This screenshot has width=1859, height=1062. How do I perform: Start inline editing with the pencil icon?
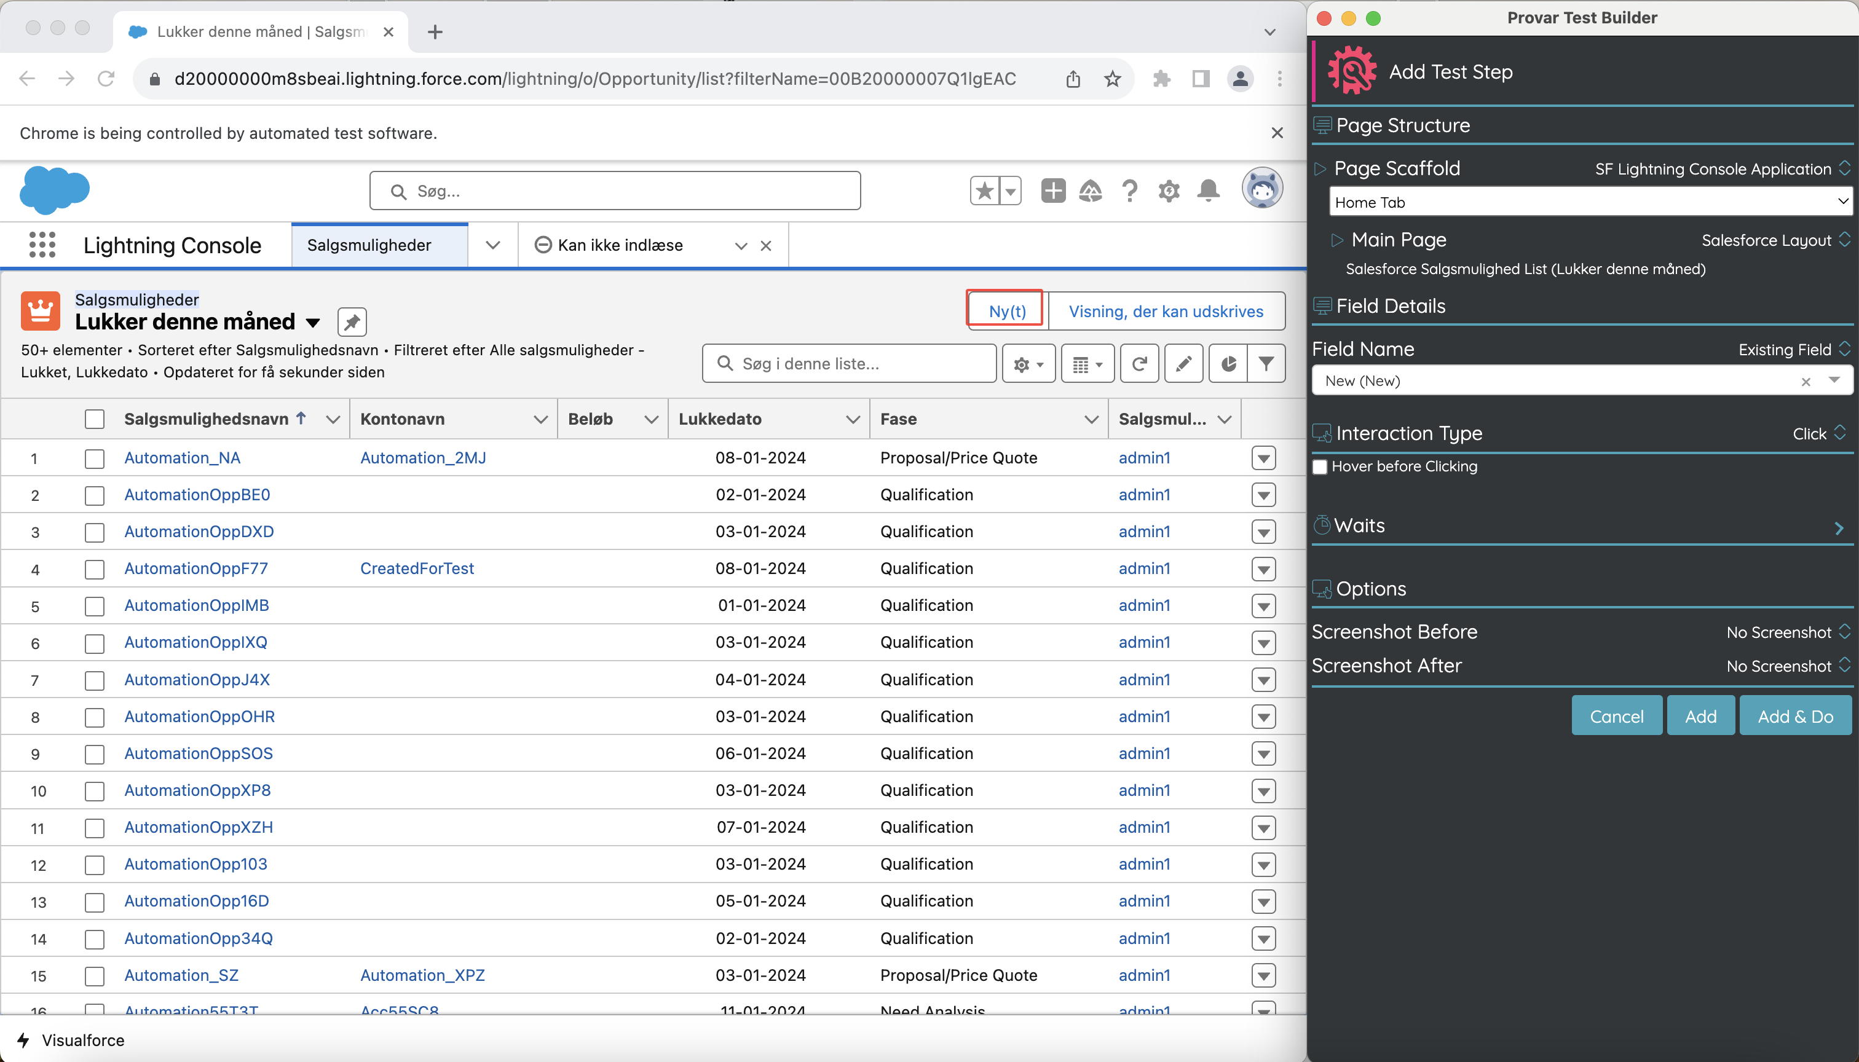pos(1183,363)
